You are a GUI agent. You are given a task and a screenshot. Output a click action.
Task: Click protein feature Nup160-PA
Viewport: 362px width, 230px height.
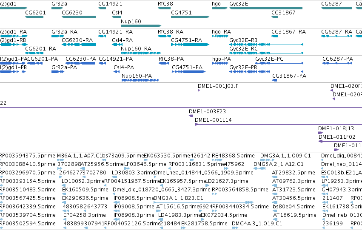(140, 80)
